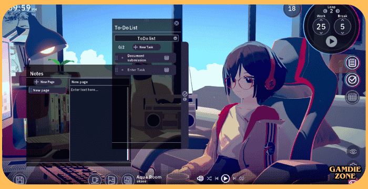Click the Aqua Room track title

pos(149,177)
